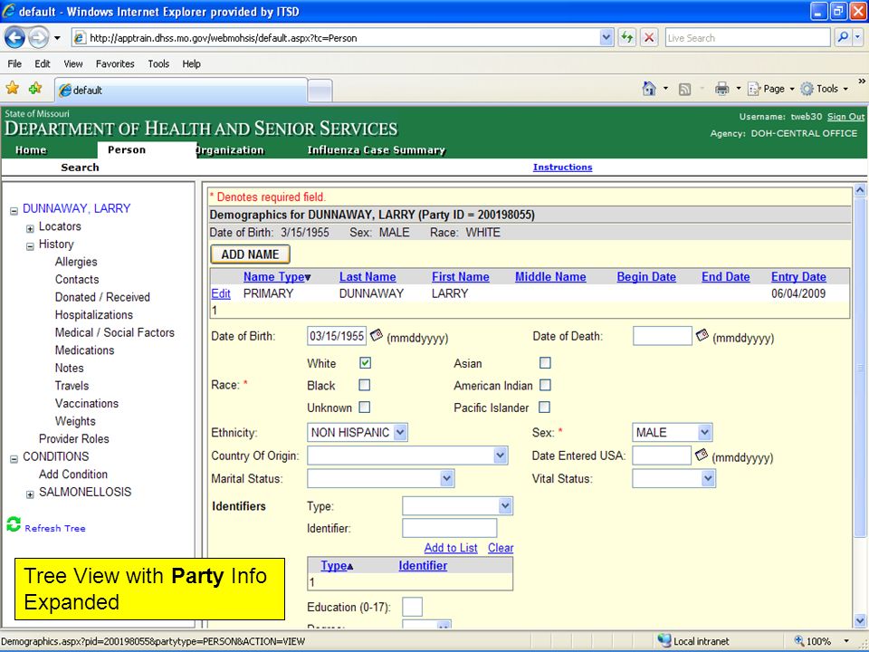The width and height of the screenshot is (869, 652).
Task: Open address bar history dropdown arrow
Action: [606, 38]
